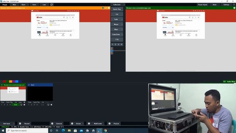Toggle overlay 3 on input 2 Blank

(x=34, y=105)
